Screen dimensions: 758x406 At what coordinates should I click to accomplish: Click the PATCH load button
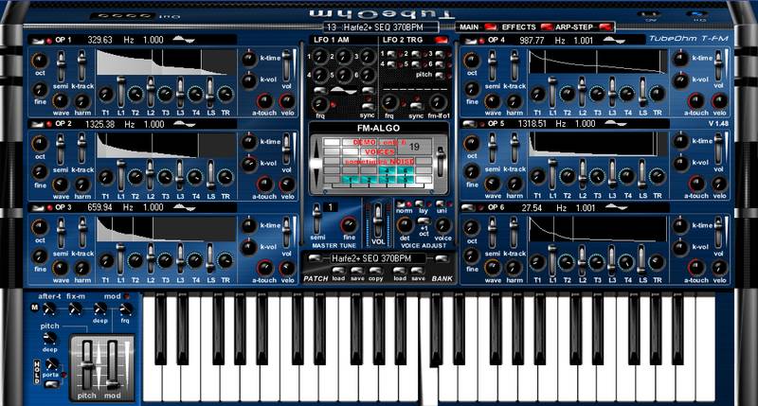339,272
